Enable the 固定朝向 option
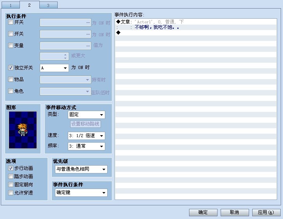The width and height of the screenshot is (283, 219). pos(11,184)
